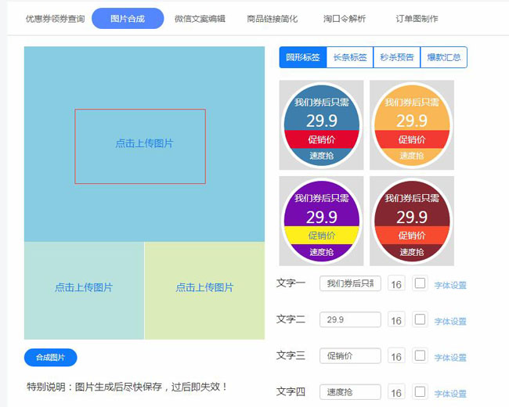
Task: Open 商品链接简化 tab
Action: click(x=272, y=19)
